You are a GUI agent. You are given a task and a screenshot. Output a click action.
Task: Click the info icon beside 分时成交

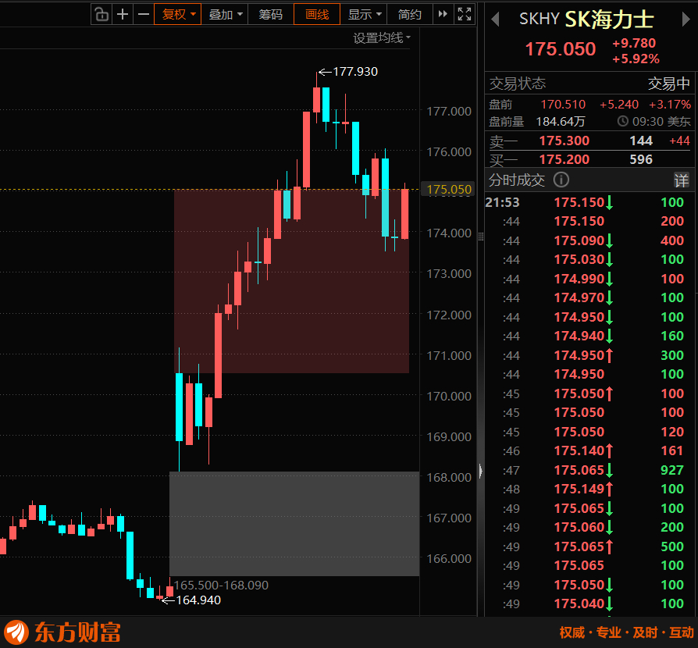click(561, 180)
